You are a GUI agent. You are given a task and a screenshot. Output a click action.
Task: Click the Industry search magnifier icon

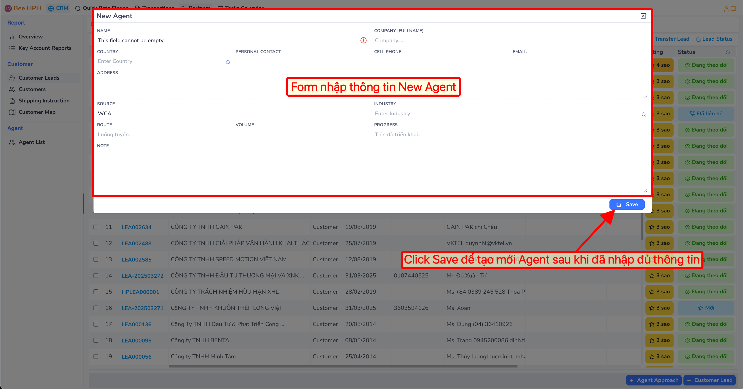[x=643, y=114]
